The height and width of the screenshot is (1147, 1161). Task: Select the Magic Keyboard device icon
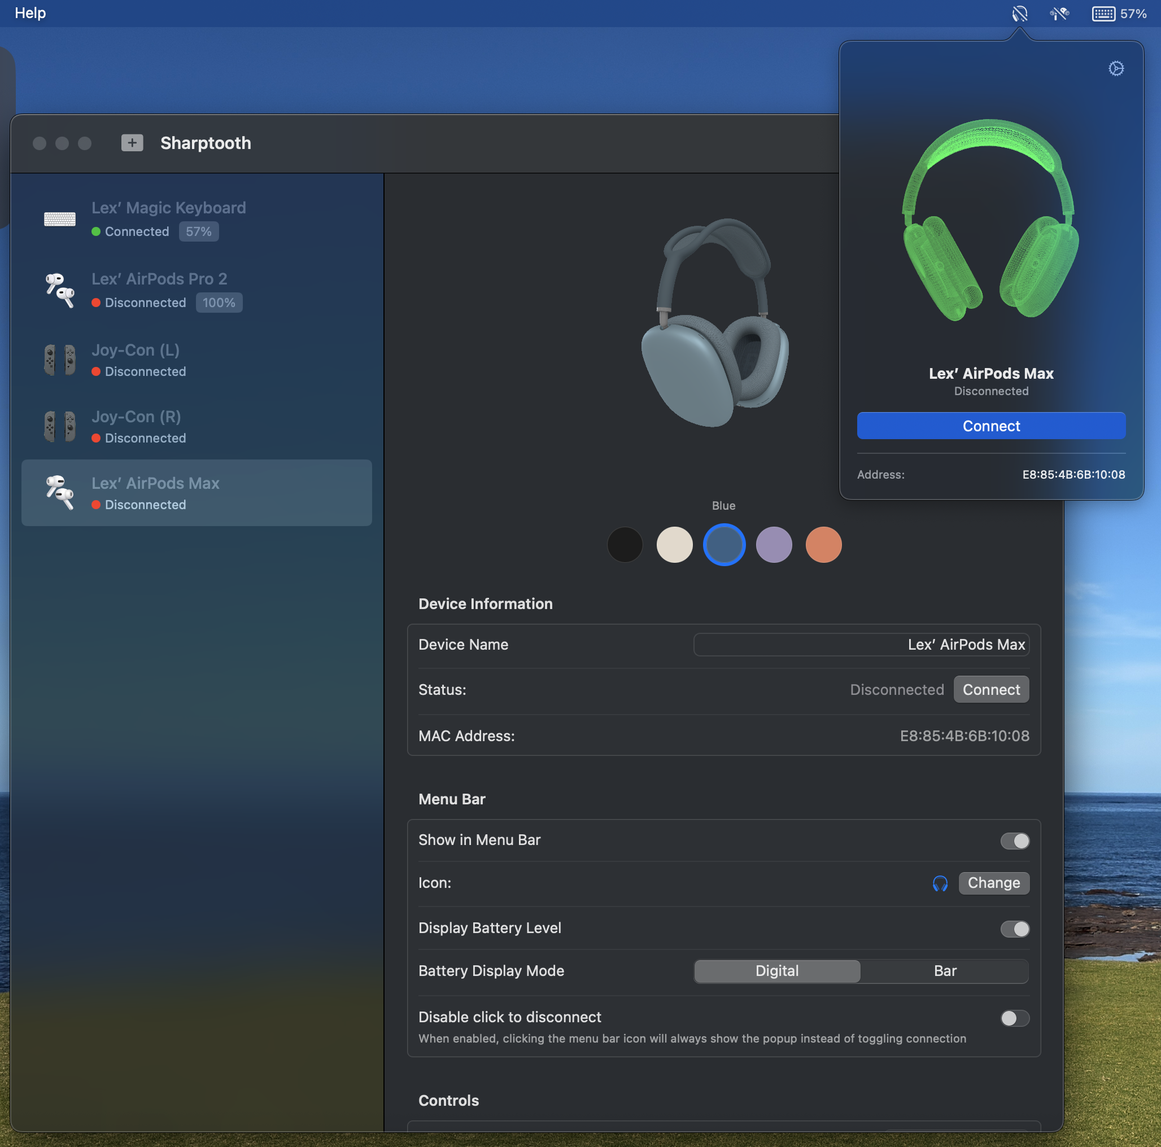point(59,220)
